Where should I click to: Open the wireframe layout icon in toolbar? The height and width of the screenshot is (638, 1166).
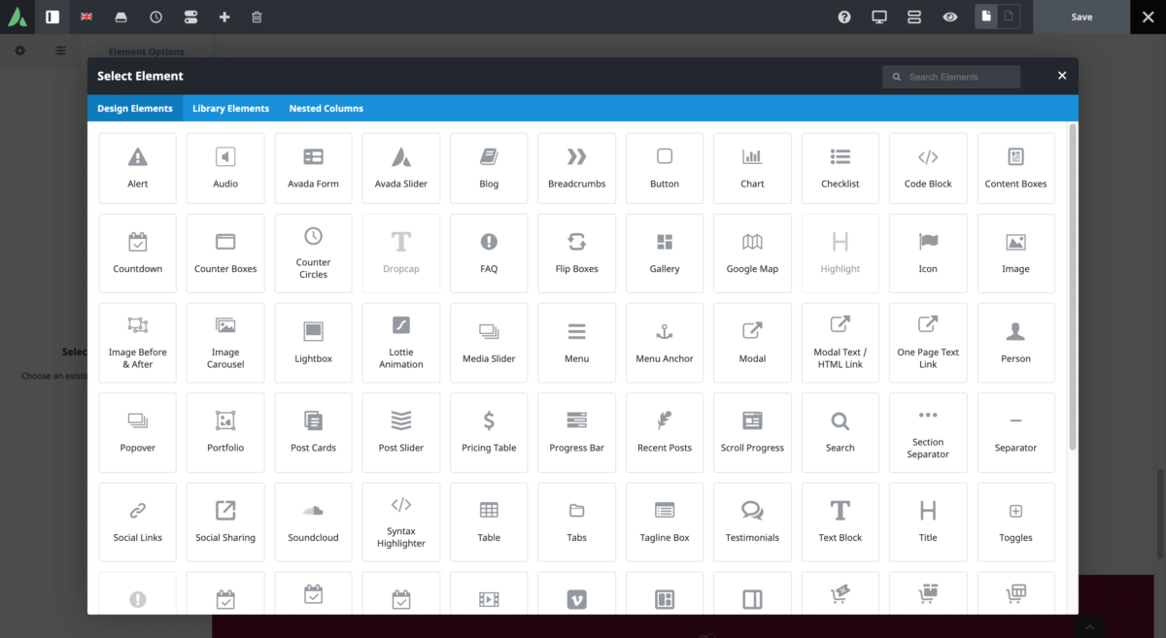click(914, 17)
